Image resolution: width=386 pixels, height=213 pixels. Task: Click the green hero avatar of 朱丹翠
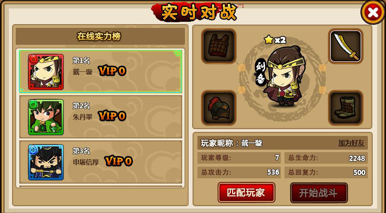point(46,117)
